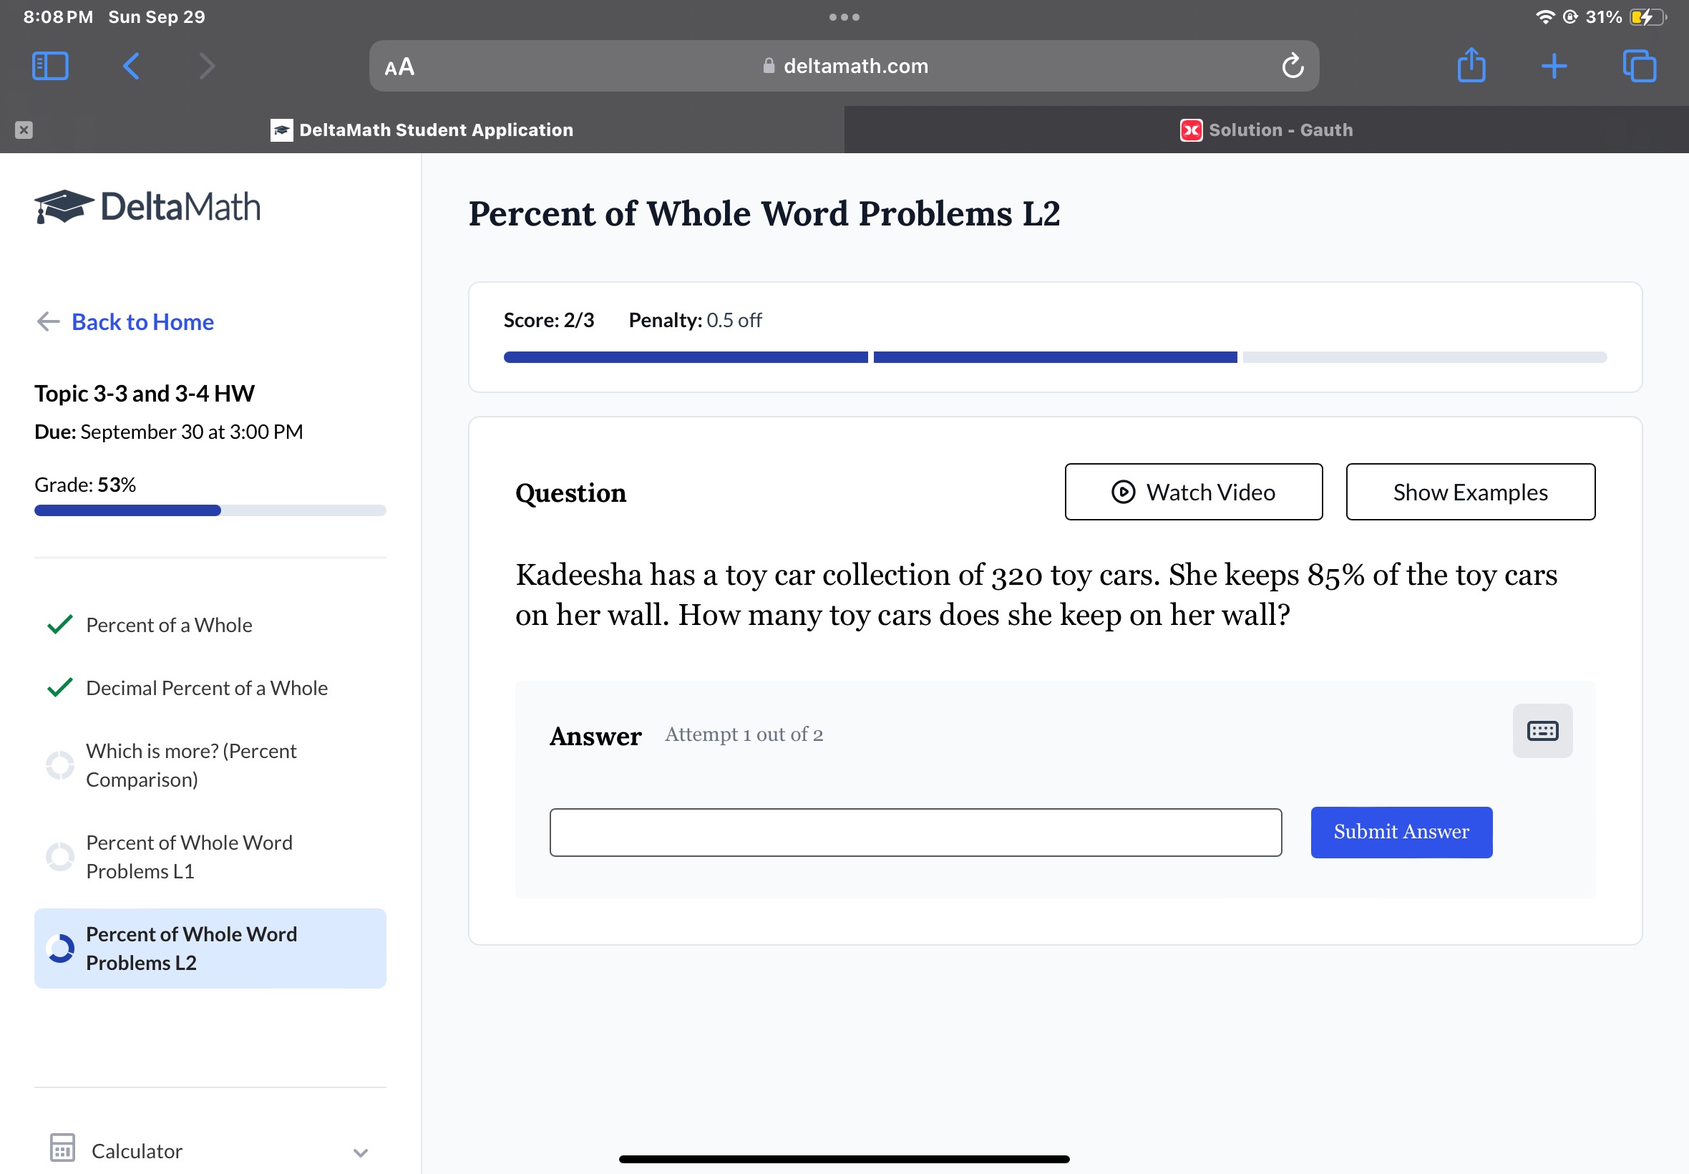Click the Show Examples button
Screen dimensions: 1689x1174
click(1471, 492)
